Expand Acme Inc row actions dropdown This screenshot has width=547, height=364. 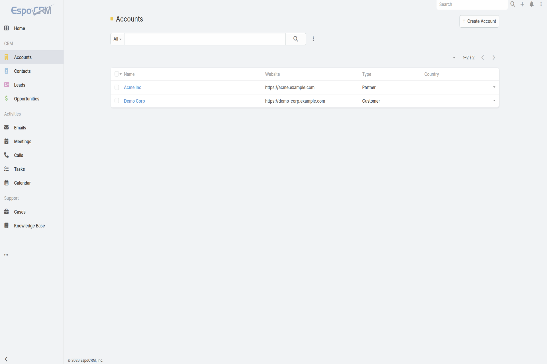click(x=494, y=87)
